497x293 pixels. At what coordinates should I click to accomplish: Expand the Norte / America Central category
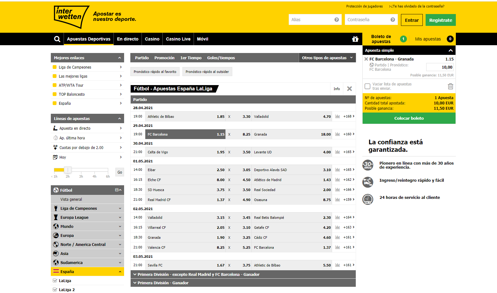(87, 244)
